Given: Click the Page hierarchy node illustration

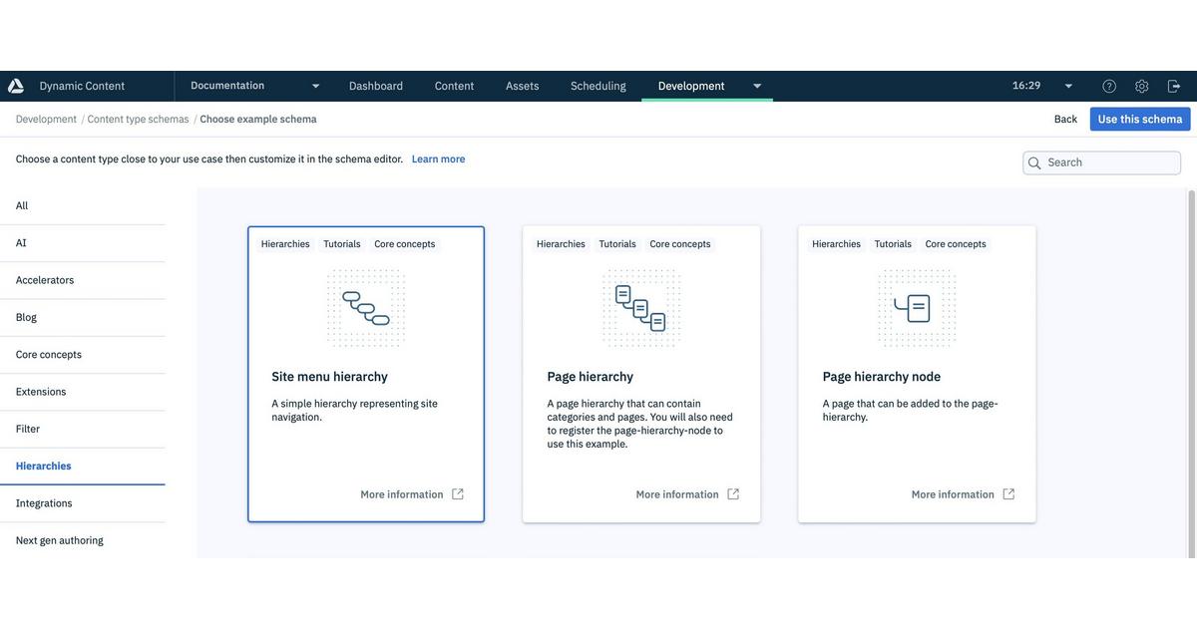Looking at the screenshot, I should pos(917,308).
